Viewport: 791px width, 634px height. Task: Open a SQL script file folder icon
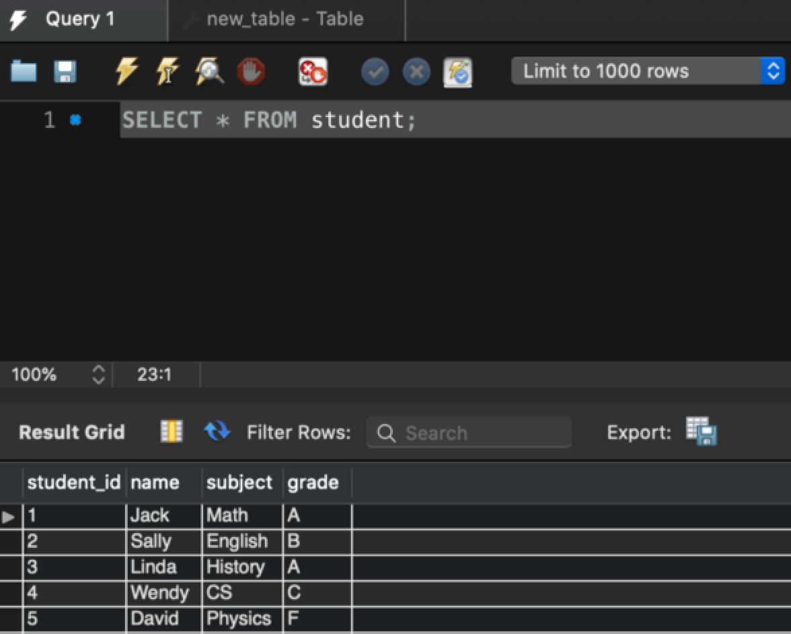pyautogui.click(x=24, y=71)
